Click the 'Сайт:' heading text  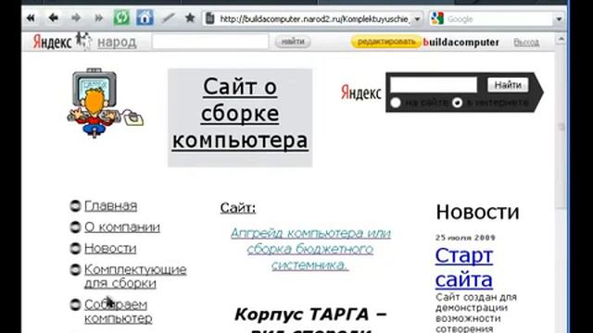[x=238, y=207]
